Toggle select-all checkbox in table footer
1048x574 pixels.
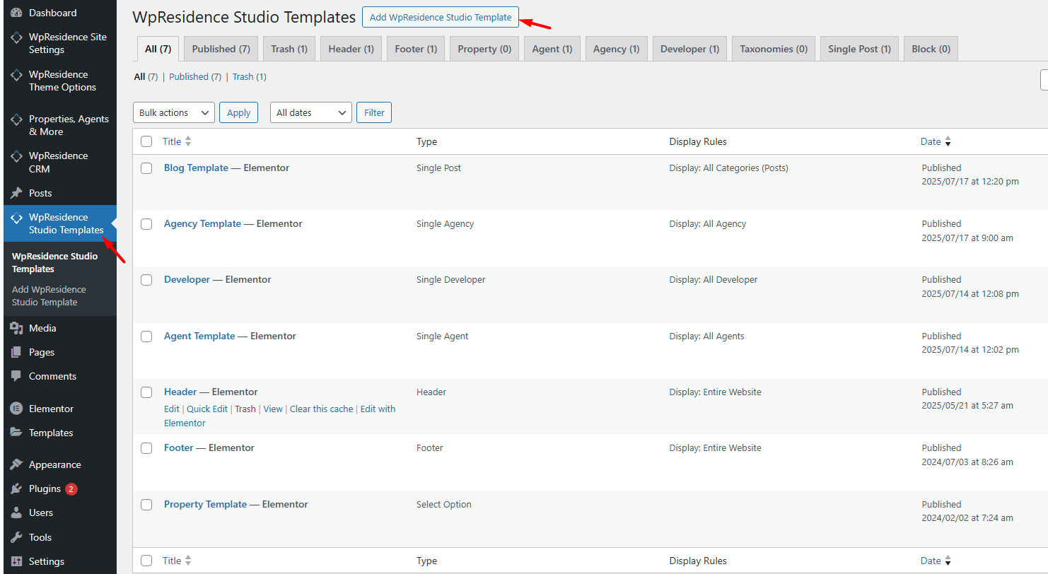(146, 561)
